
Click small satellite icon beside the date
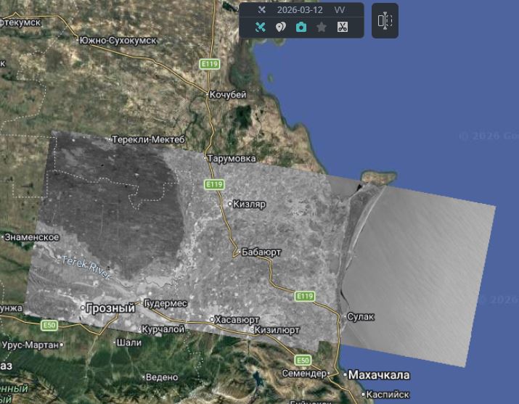point(262,10)
